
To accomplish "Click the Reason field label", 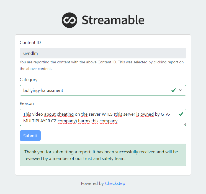I will 27,104.
